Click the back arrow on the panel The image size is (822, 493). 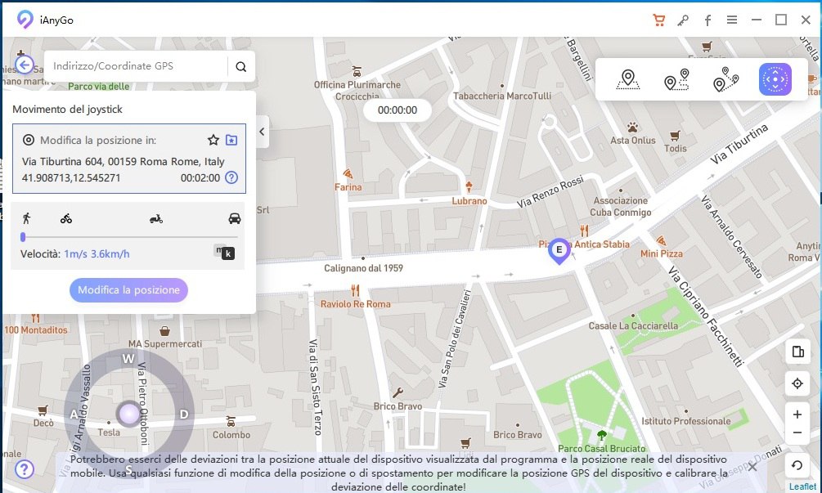point(24,65)
